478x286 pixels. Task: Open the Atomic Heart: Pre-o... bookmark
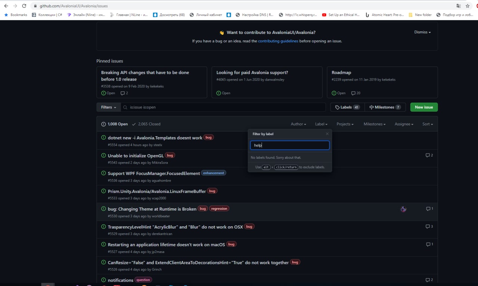(384, 15)
